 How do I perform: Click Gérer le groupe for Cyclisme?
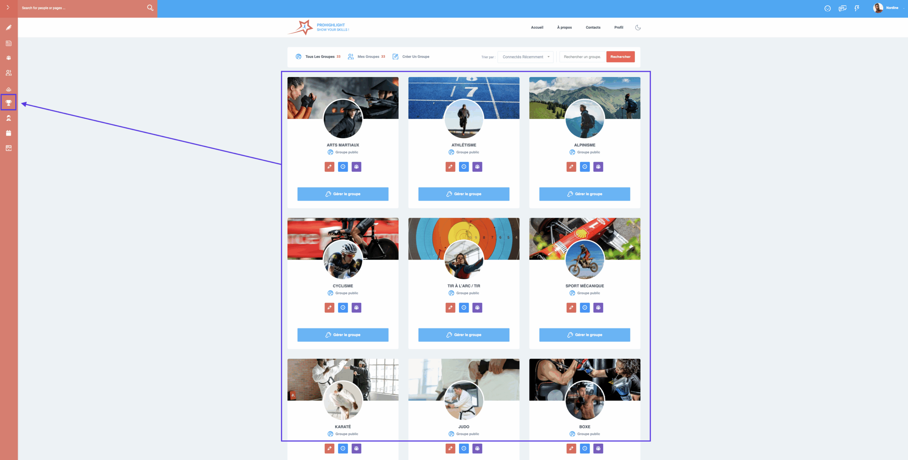click(x=343, y=335)
